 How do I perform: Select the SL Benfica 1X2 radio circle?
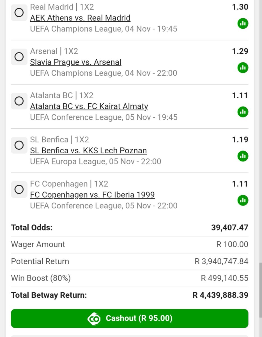click(x=19, y=145)
